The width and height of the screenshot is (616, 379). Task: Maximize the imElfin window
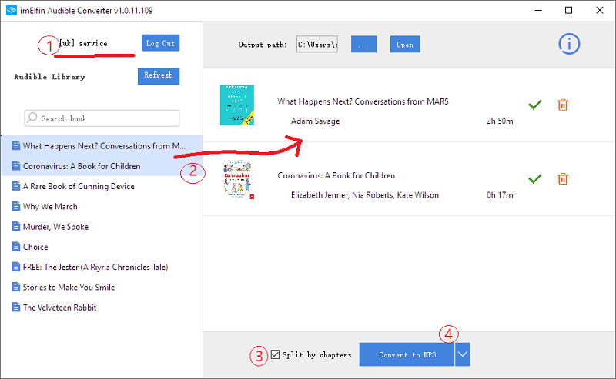tap(568, 10)
